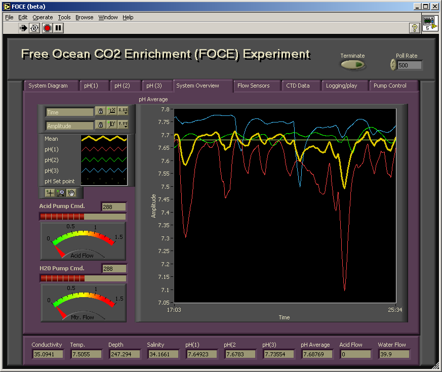The image size is (442, 372).
Task: Click the pH Set point legend sample
Action: (104, 181)
